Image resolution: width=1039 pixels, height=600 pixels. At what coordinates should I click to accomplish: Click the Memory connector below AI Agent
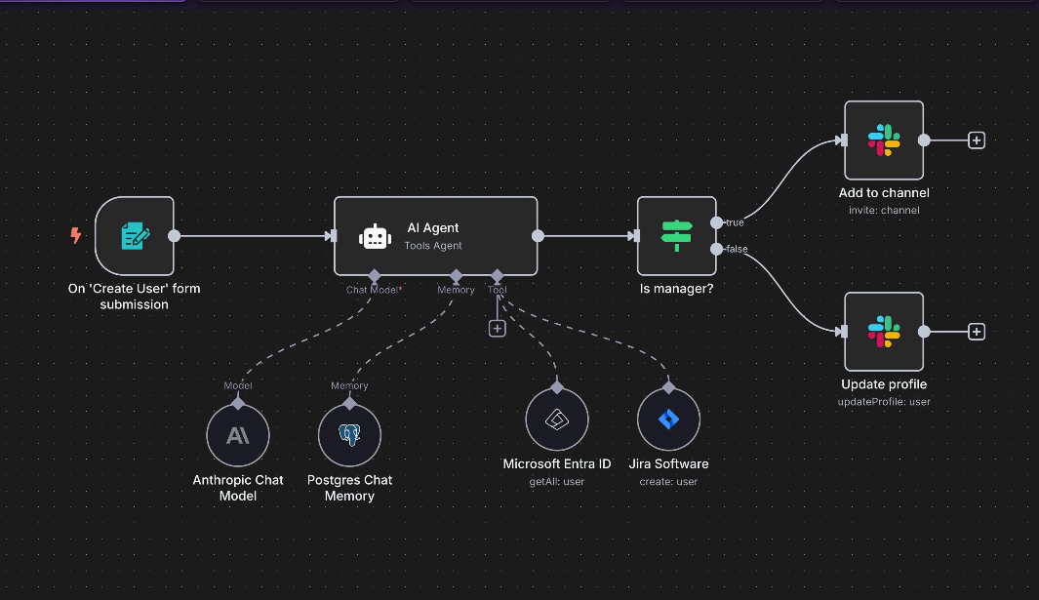click(x=456, y=277)
